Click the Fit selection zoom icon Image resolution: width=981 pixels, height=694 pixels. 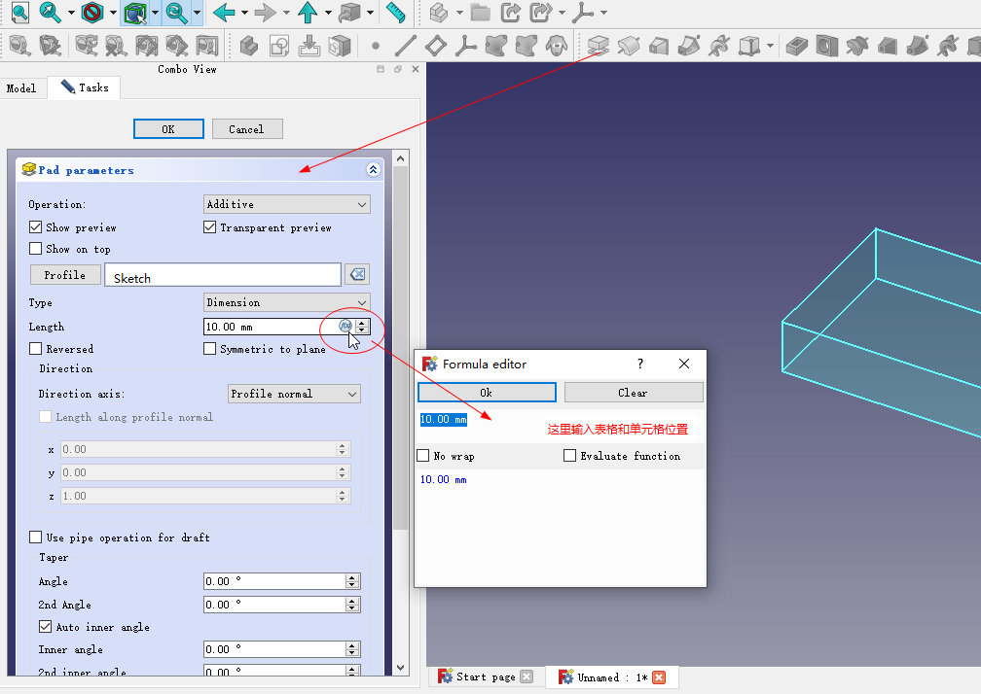click(50, 12)
